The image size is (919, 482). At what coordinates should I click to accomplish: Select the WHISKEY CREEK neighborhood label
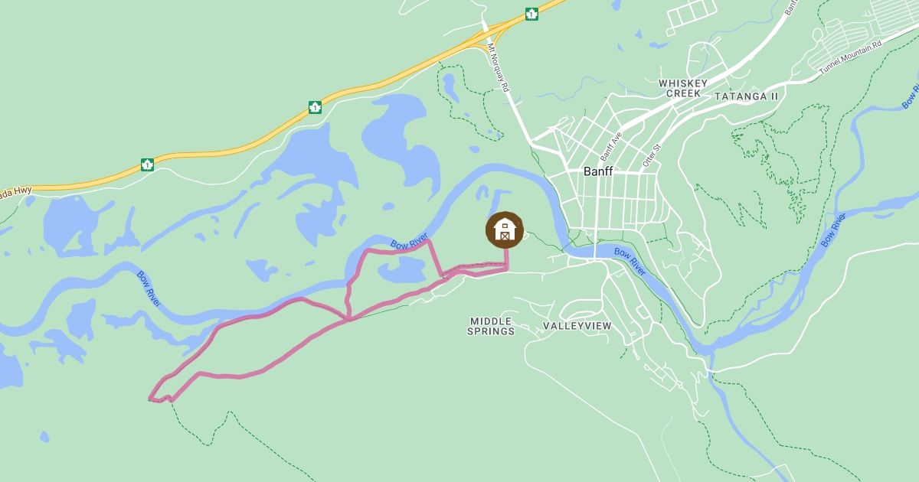coord(679,87)
